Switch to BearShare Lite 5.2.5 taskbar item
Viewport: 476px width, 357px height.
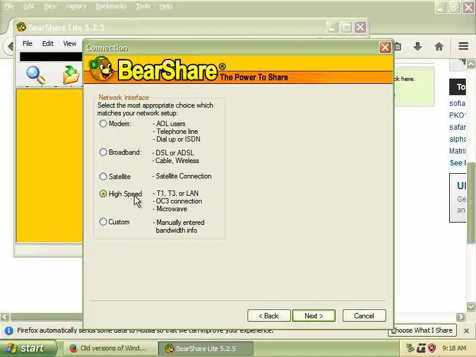coord(206,349)
